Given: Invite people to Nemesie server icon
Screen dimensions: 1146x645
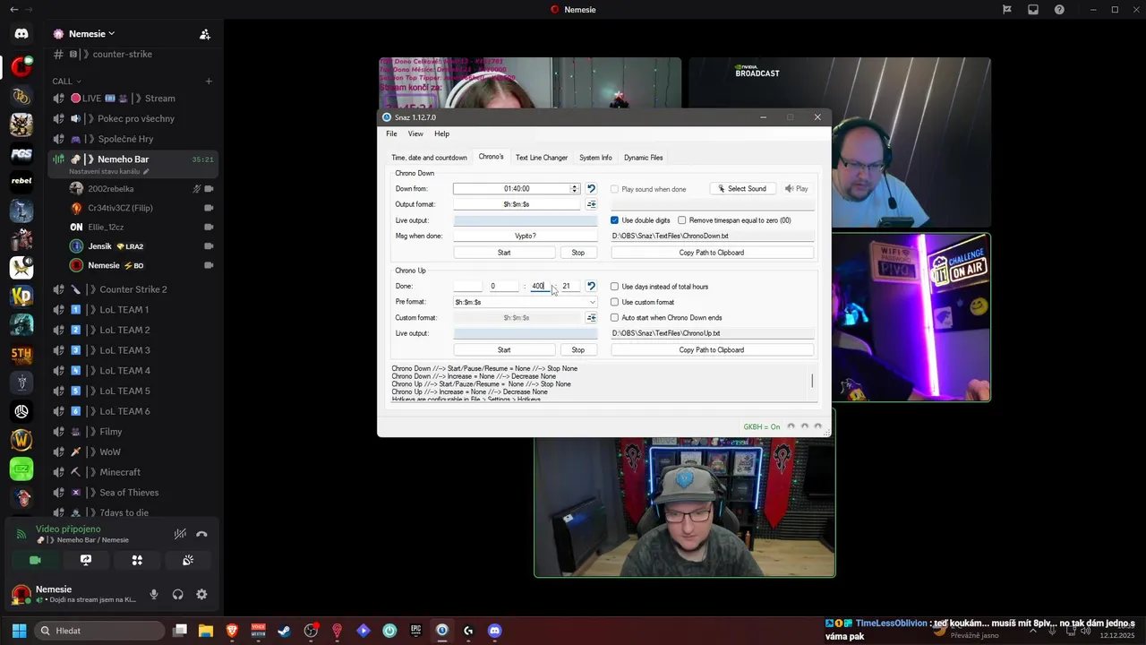Looking at the screenshot, I should point(205,34).
